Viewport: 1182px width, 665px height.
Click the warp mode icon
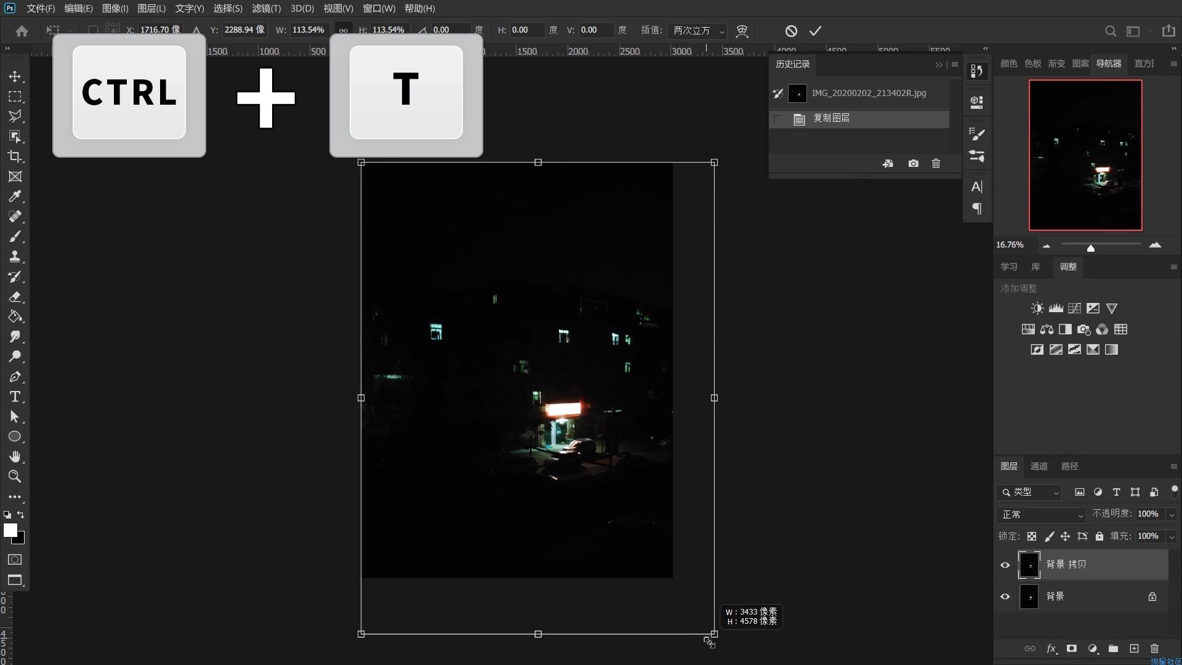tap(742, 31)
